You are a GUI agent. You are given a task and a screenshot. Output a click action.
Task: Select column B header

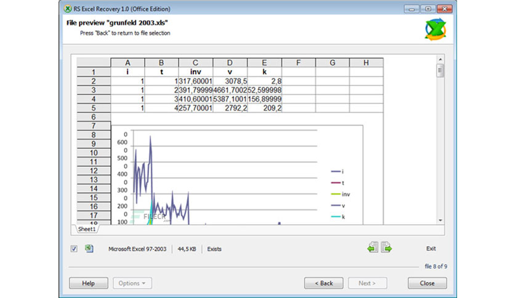click(161, 63)
